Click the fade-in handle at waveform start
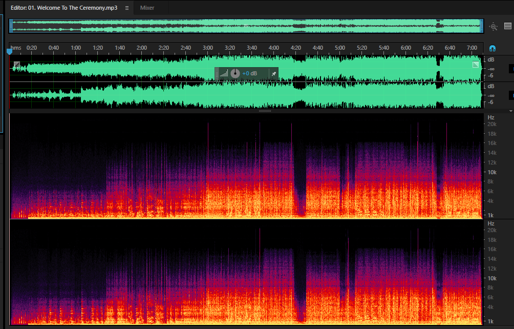 pos(17,65)
